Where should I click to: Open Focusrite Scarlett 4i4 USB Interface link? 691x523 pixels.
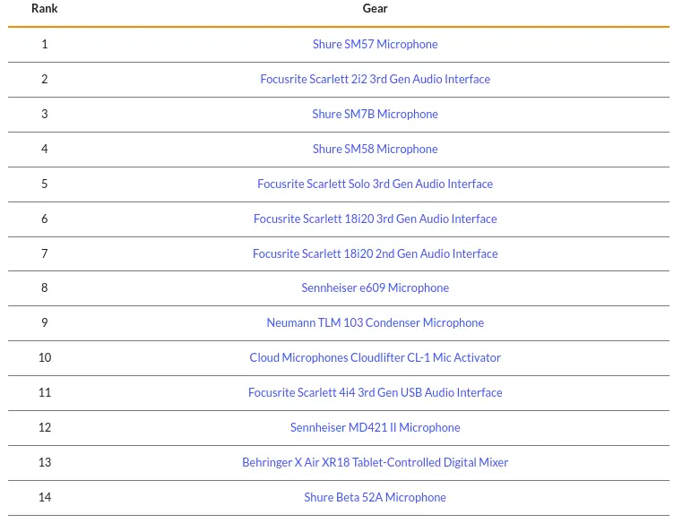(x=375, y=393)
